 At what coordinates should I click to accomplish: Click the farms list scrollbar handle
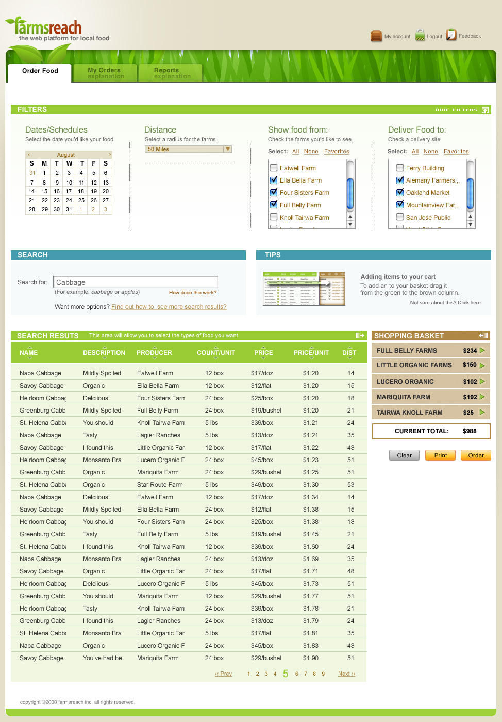[x=350, y=193]
